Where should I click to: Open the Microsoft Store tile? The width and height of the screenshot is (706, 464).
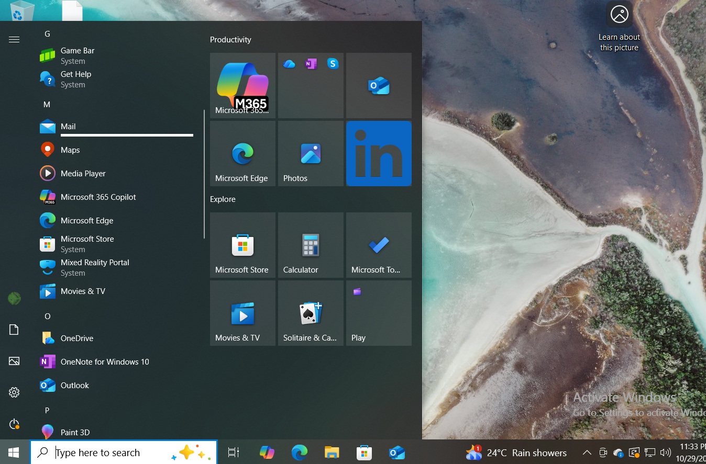(x=242, y=245)
